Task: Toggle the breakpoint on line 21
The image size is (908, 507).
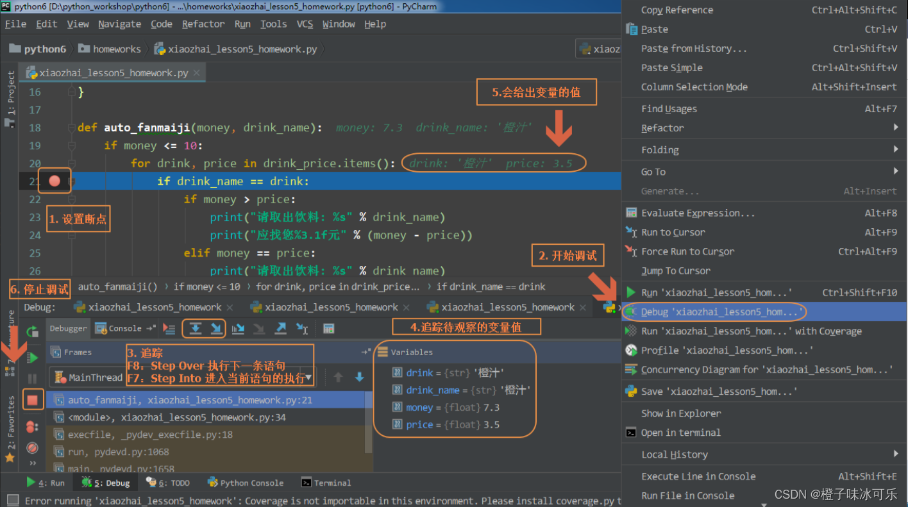Action: point(55,180)
